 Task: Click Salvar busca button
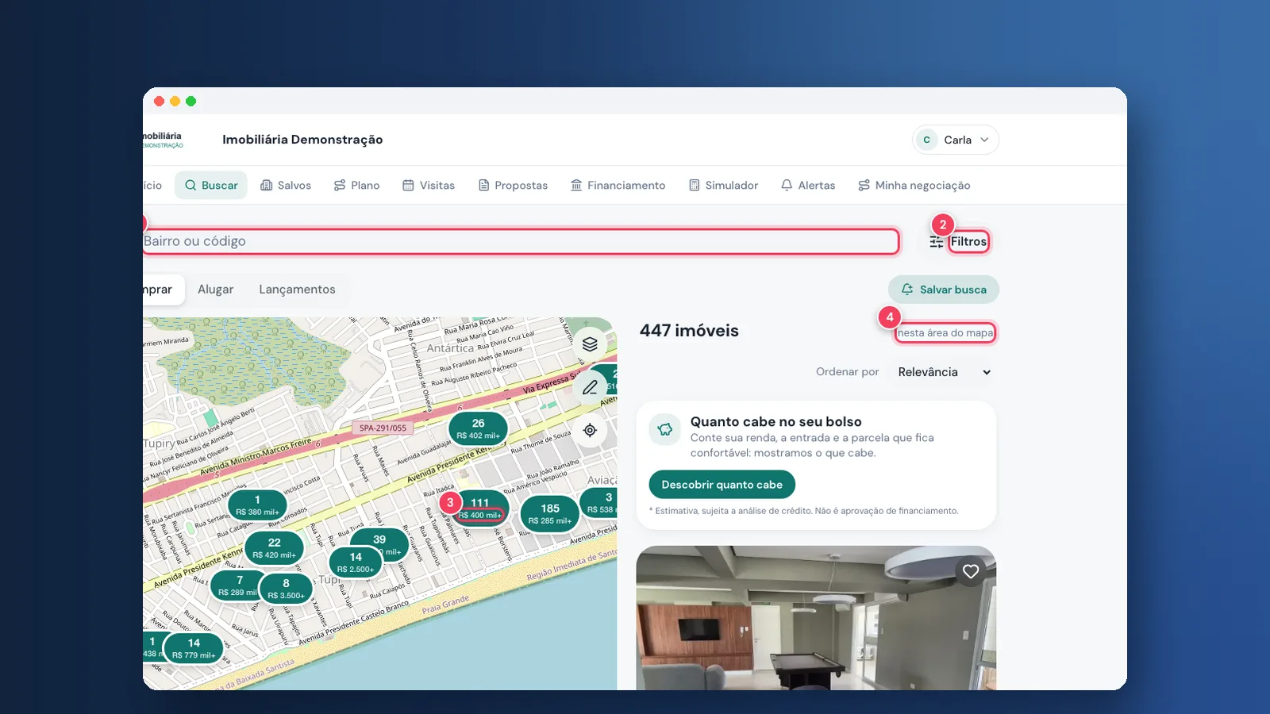click(x=944, y=290)
